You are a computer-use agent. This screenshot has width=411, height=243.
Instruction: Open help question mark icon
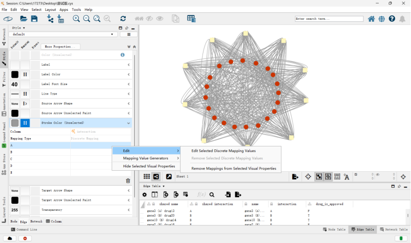tap(392, 19)
